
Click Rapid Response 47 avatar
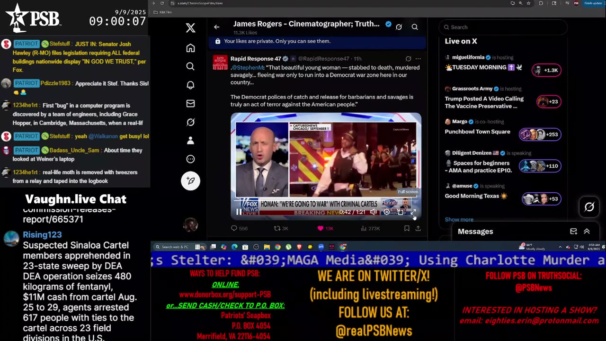tap(220, 63)
